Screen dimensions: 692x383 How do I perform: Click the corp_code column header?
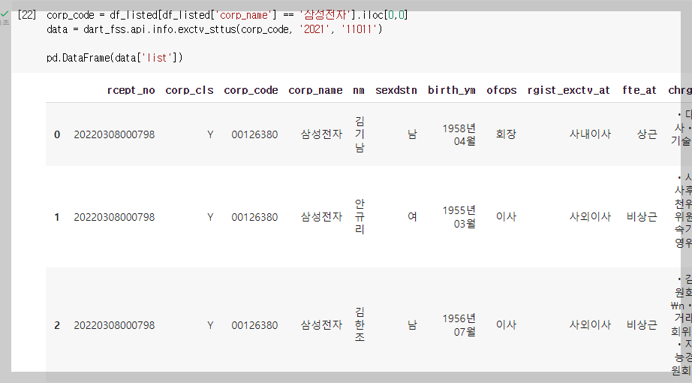[x=251, y=91]
